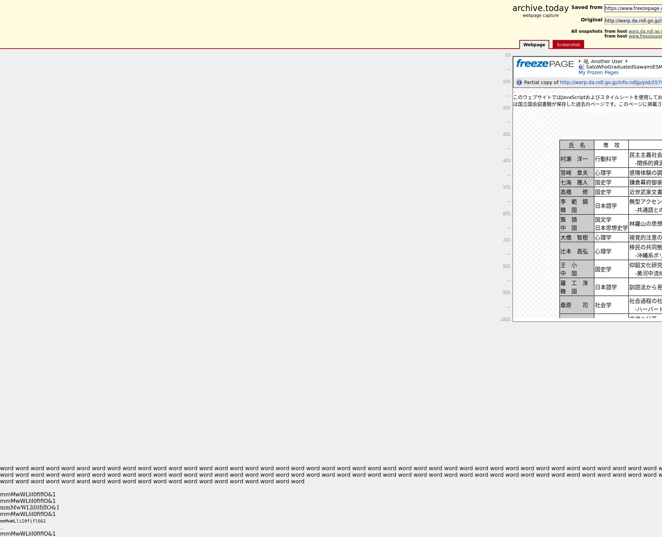Click the blue info icon beside Partial copy
Screen dimensions: 662x537
(519, 82)
